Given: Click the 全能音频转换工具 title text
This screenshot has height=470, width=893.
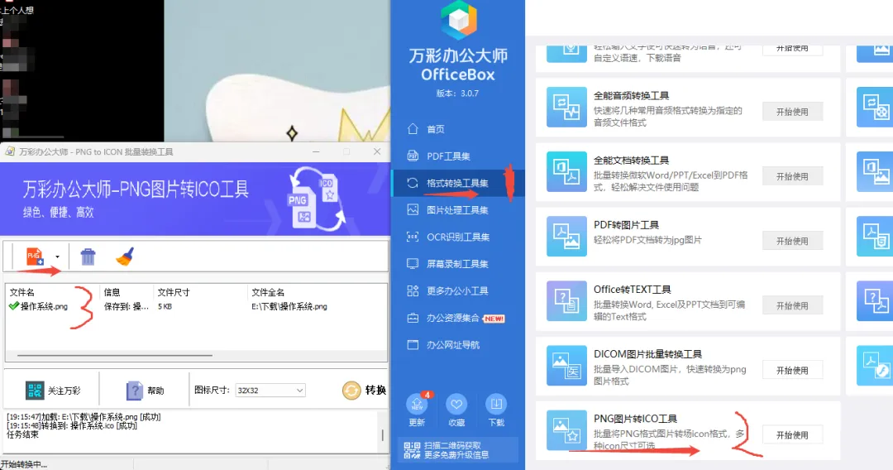Looking at the screenshot, I should 631,96.
